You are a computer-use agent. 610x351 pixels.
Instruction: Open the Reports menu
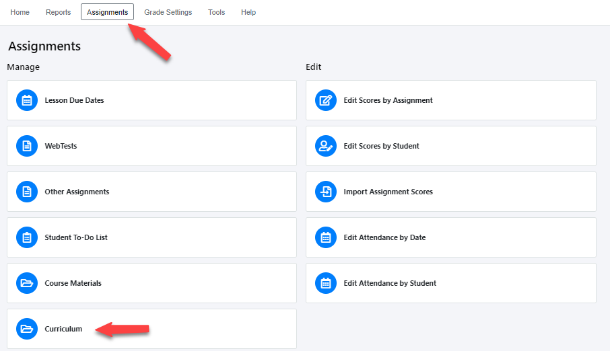click(59, 12)
